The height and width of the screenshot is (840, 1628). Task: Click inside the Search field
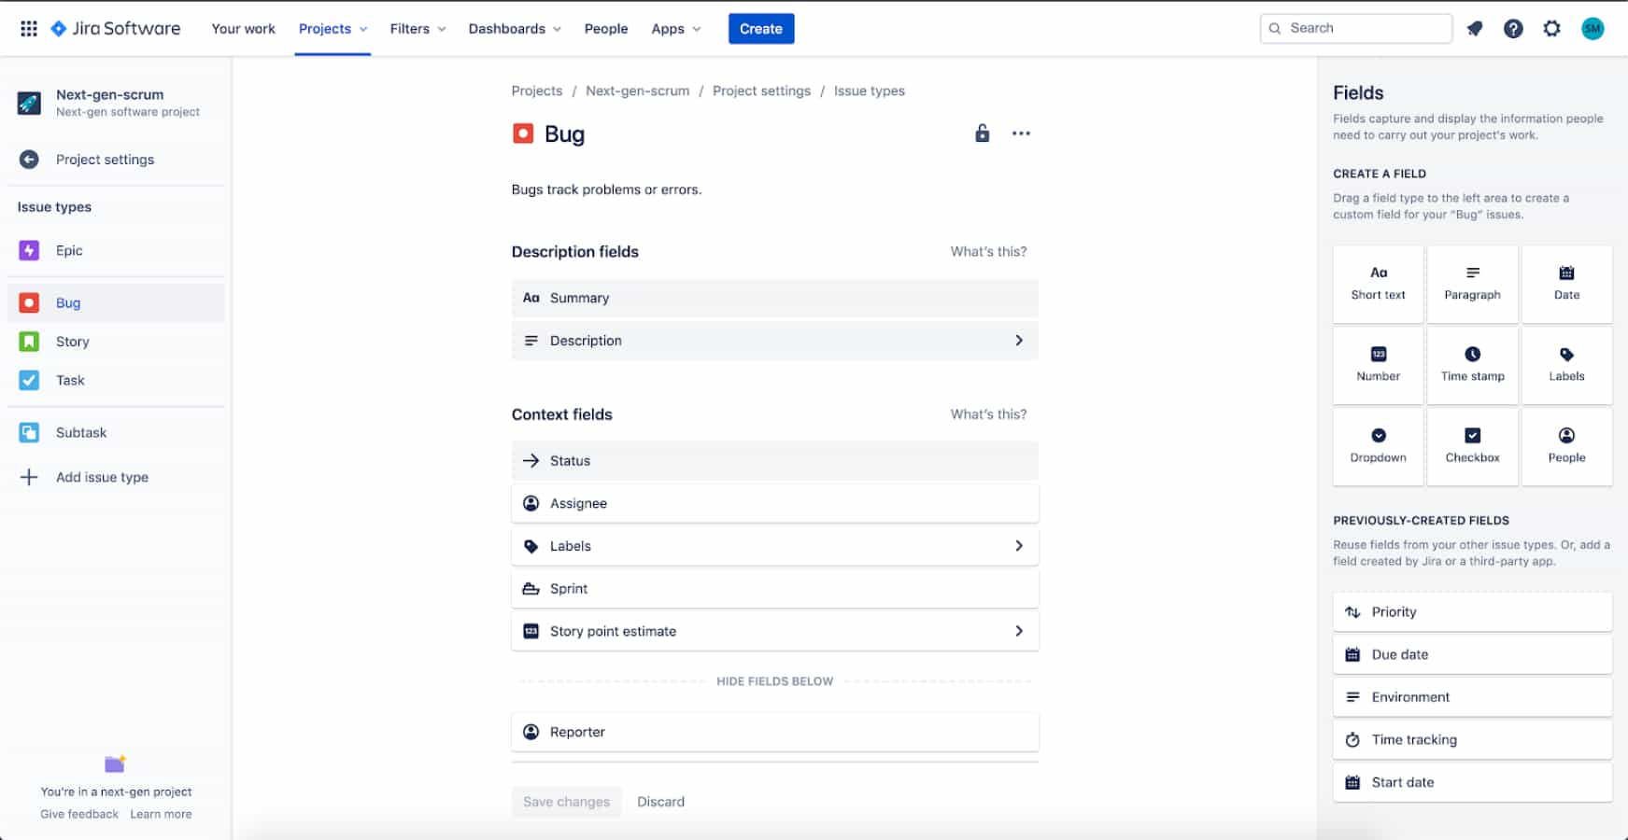pos(1354,28)
